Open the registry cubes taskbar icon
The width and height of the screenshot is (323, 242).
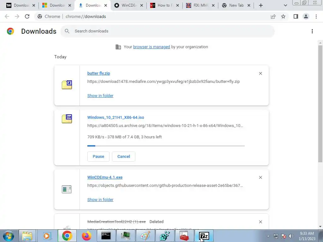point(165,236)
